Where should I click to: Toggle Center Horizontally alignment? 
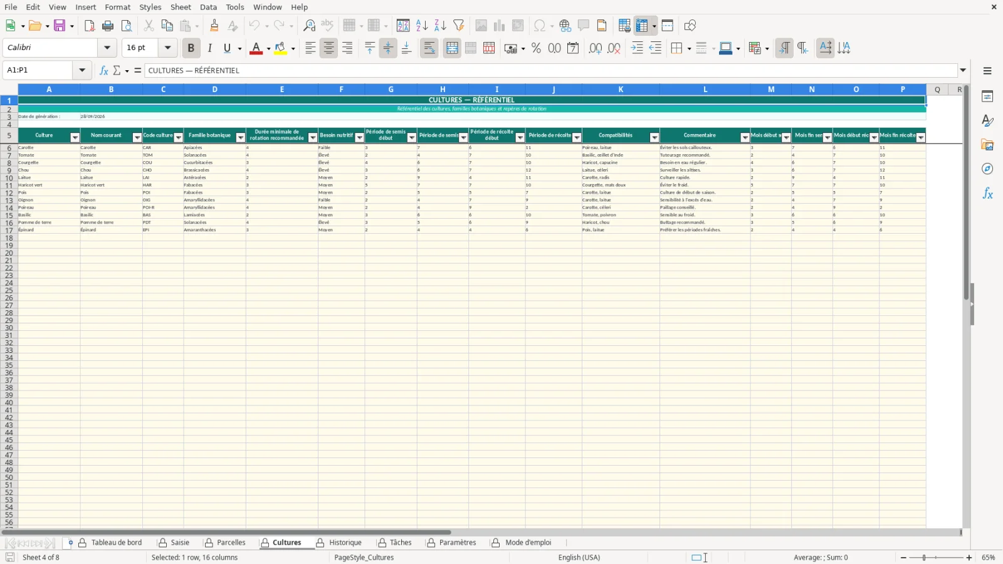(328, 48)
